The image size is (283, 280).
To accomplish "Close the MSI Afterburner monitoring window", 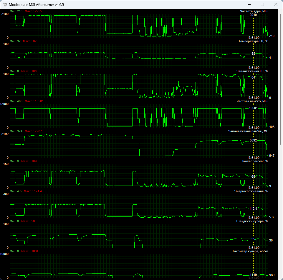I will pyautogui.click(x=276, y=4).
